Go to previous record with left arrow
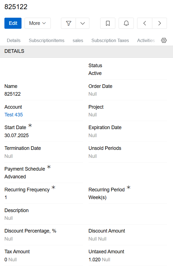Image resolution: width=173 pixels, height=266 pixels. tap(145, 23)
